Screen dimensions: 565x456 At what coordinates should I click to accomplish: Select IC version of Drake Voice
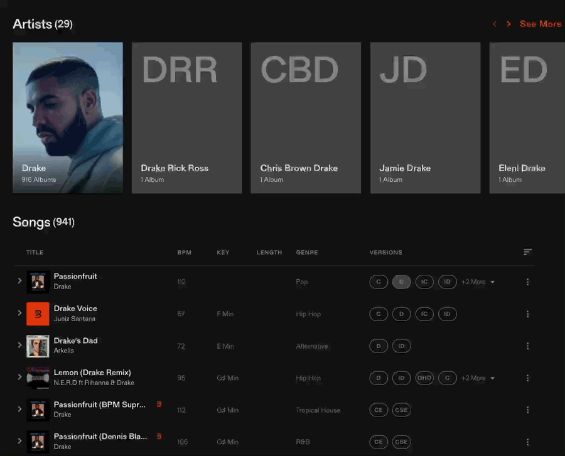coord(424,314)
